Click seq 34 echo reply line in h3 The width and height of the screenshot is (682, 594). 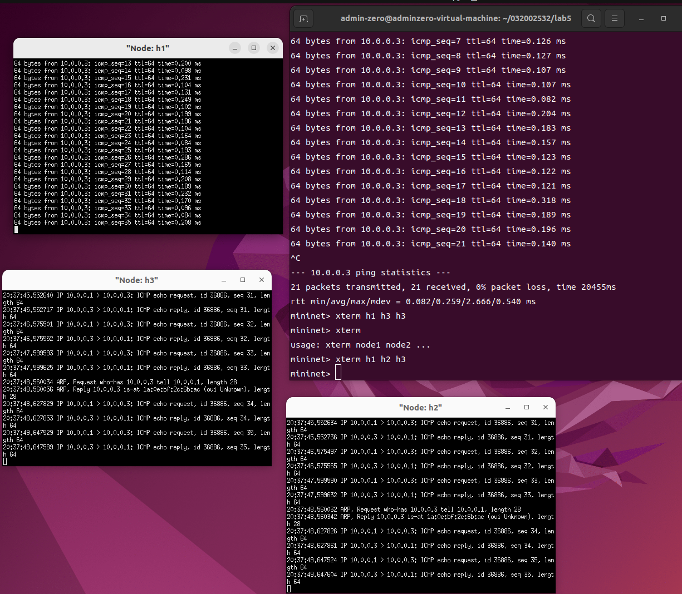137,422
